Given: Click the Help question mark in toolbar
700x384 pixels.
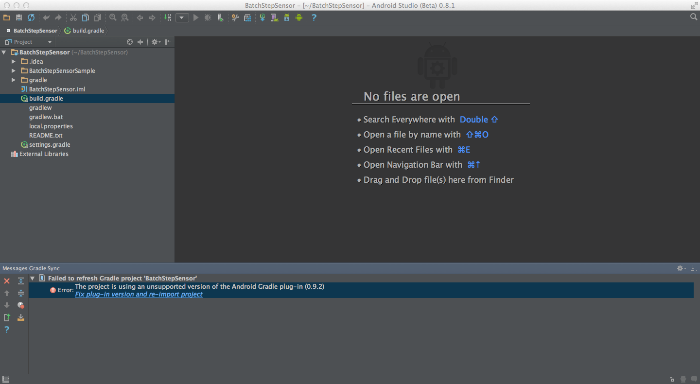Looking at the screenshot, I should coord(314,17).
